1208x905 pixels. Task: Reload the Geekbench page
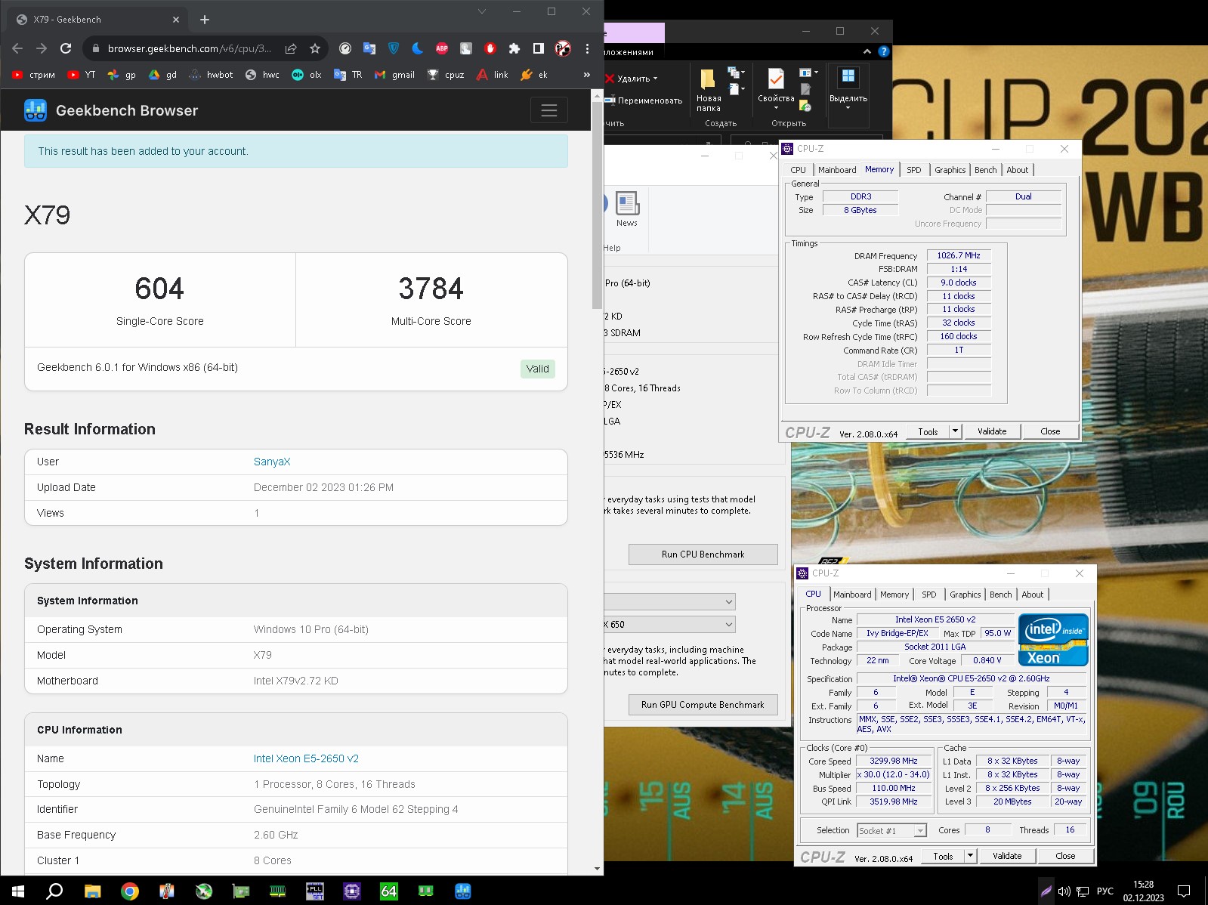click(x=66, y=48)
